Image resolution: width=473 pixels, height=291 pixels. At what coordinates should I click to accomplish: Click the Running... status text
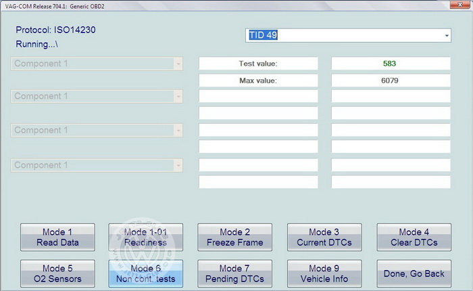click(x=36, y=44)
